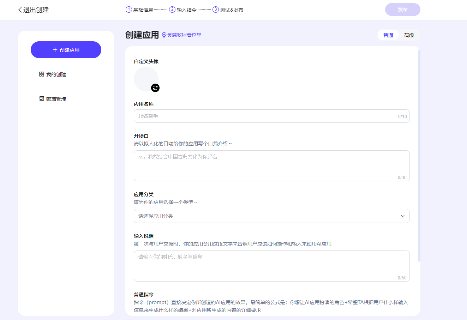Click the avatar refresh icon
This screenshot has height=320, width=467.
point(155,88)
